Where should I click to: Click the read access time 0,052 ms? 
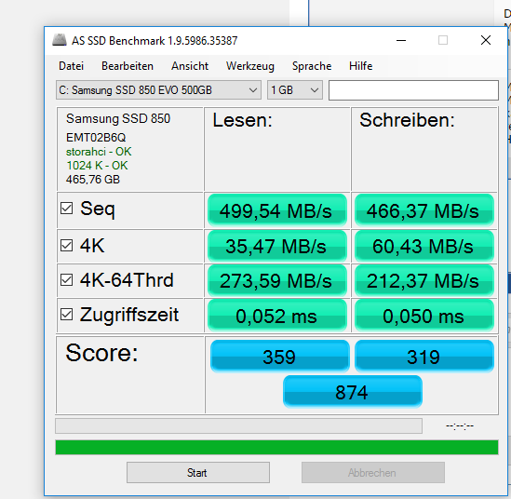pyautogui.click(x=276, y=316)
